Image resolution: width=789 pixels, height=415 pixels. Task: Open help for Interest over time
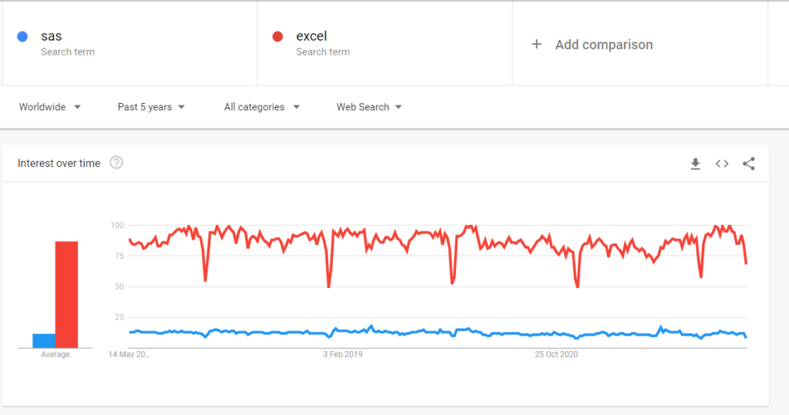click(x=116, y=162)
